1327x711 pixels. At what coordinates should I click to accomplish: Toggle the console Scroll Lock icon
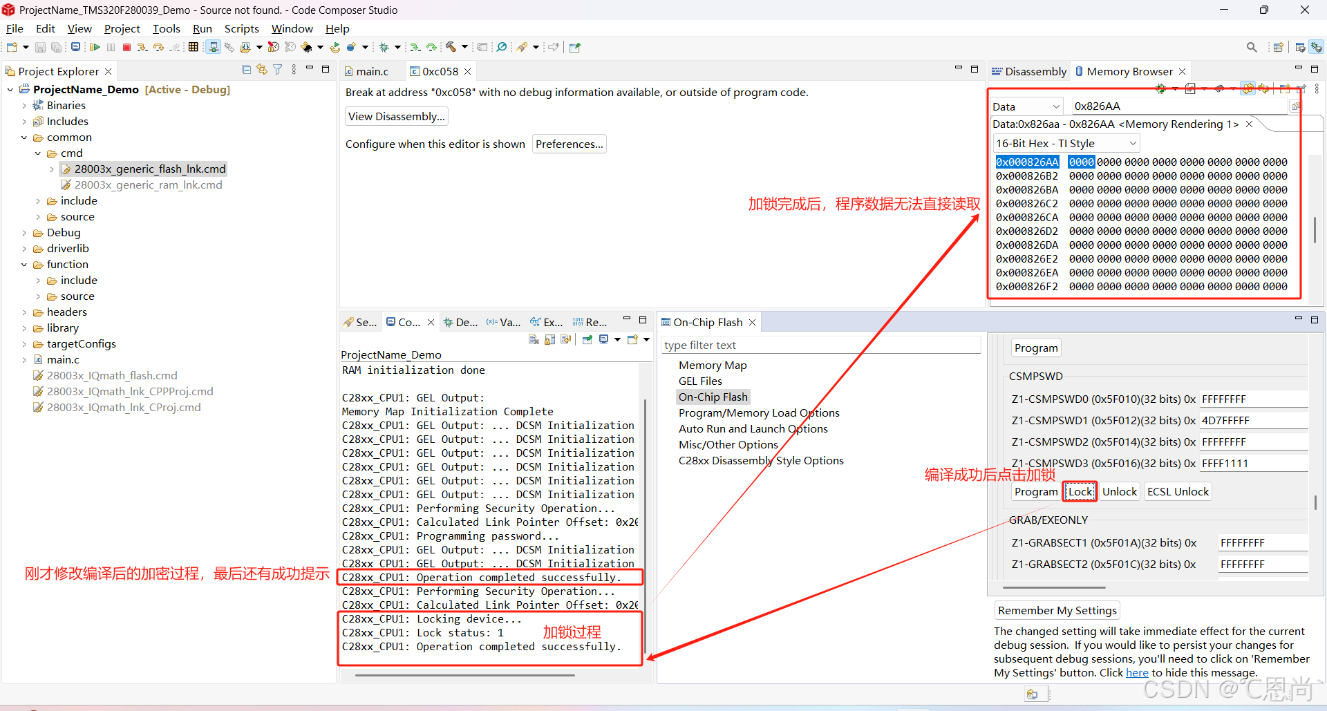[550, 339]
